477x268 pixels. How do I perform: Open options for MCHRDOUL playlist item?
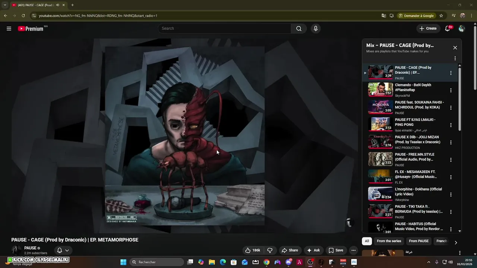click(x=451, y=108)
